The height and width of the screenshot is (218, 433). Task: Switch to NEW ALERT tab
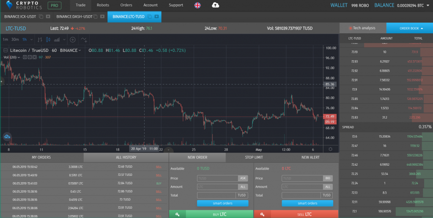(x=310, y=157)
